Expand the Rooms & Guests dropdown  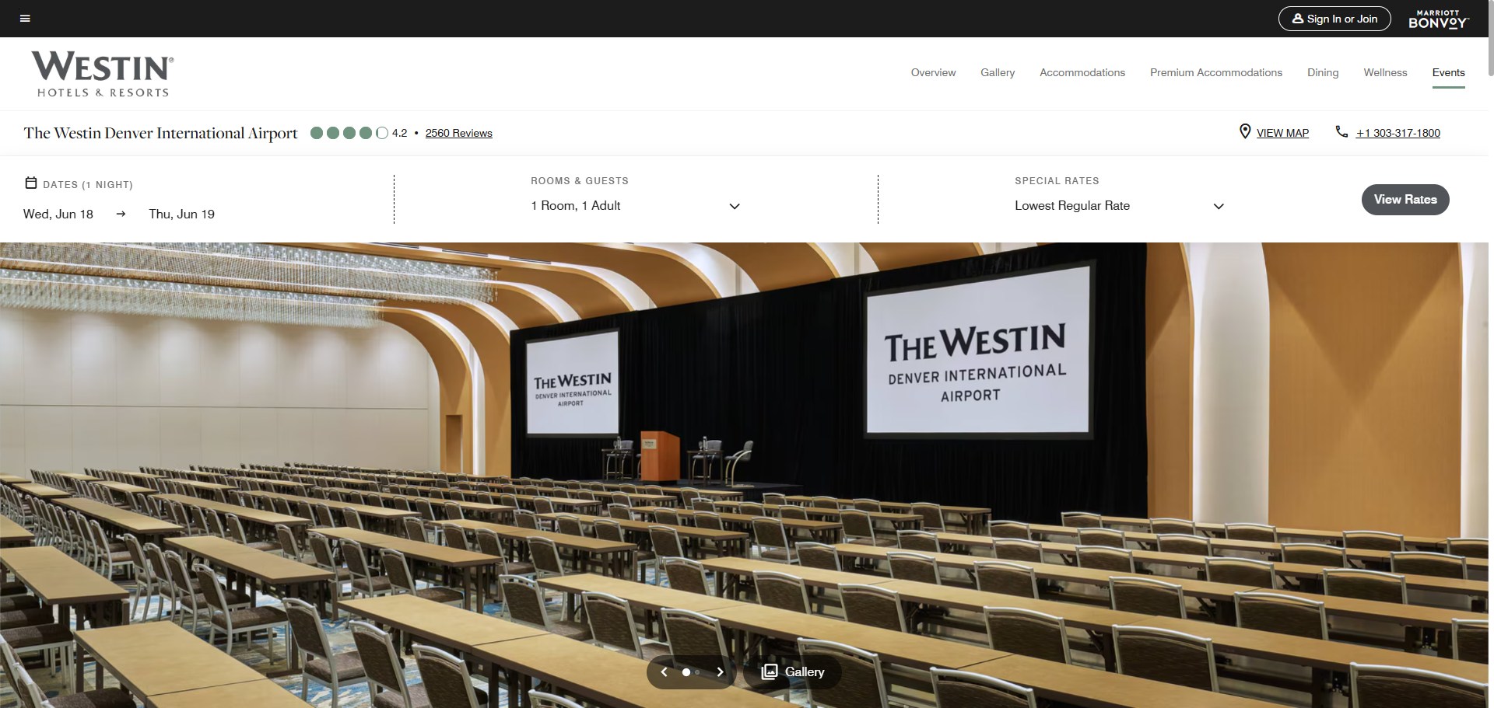pos(636,206)
